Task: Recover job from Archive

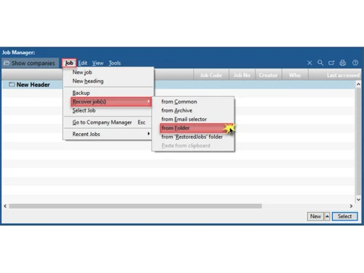Action: pyautogui.click(x=193, y=111)
